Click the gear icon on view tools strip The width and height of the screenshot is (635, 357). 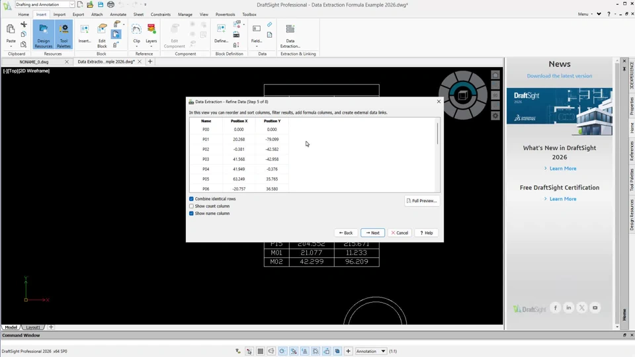[495, 116]
